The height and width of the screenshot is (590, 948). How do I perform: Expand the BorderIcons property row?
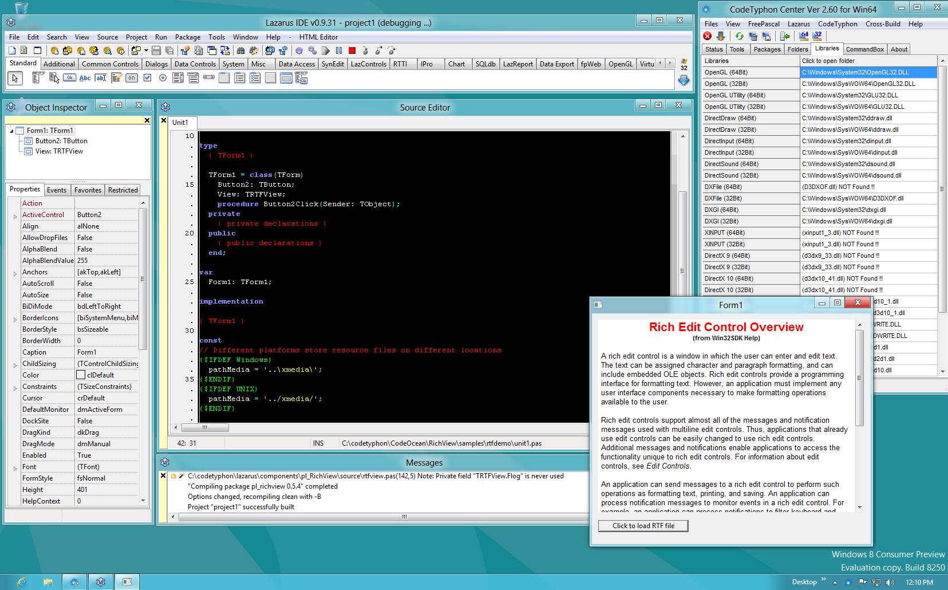(x=15, y=320)
